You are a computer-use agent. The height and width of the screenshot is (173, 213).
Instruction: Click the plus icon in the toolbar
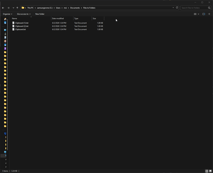(x=209, y=14)
